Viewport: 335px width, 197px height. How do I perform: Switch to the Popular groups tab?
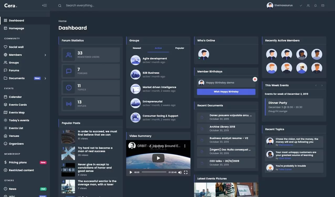tap(180, 48)
